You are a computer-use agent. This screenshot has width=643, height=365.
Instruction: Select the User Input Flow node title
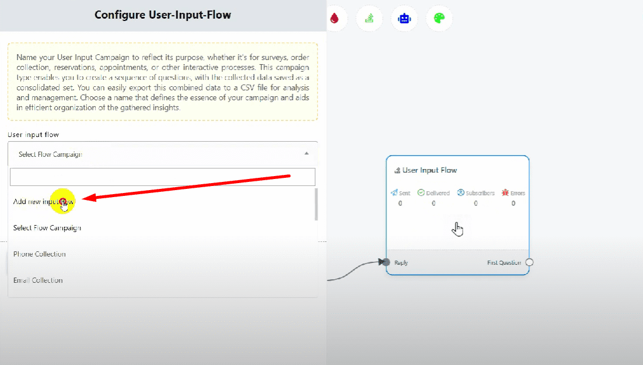click(x=429, y=170)
